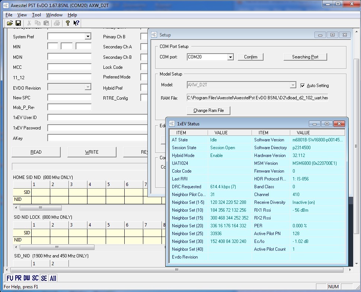
Task: Click the Save disk toolbar icon
Action: click(18, 23)
